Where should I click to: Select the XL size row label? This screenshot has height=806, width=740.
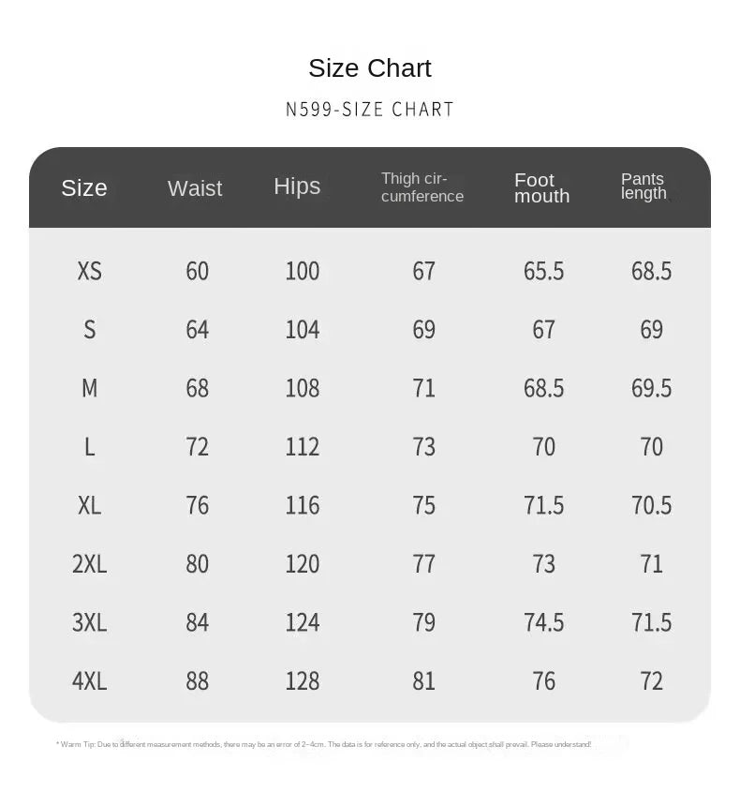tap(89, 505)
